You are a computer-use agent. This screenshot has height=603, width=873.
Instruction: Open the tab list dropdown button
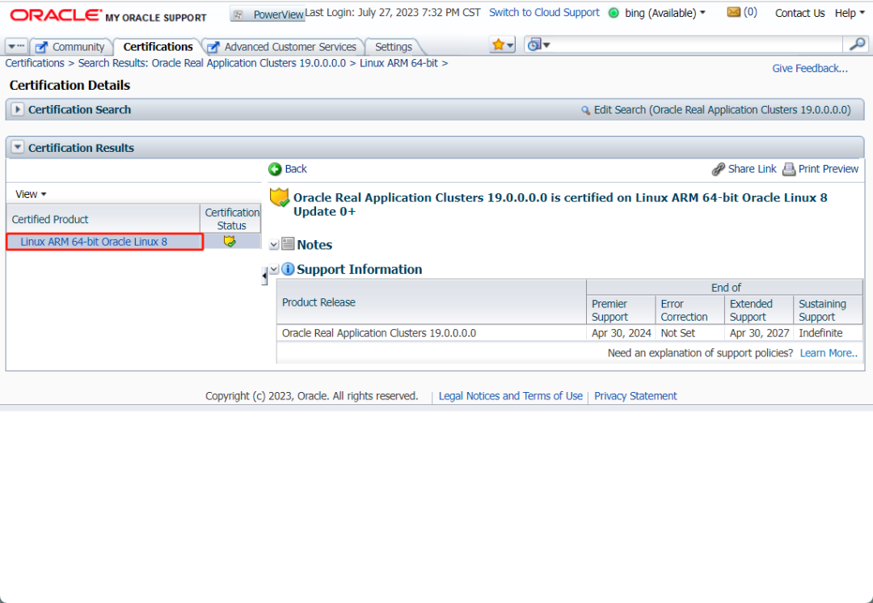16,46
